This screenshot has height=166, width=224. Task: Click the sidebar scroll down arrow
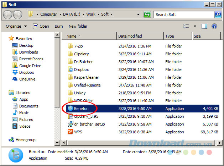(x=57, y=143)
